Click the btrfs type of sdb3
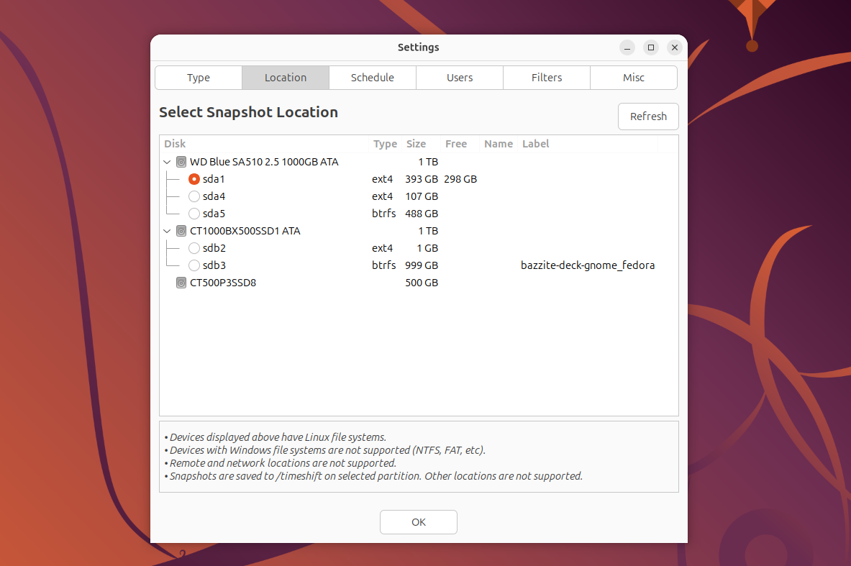This screenshot has height=566, width=851. pos(383,265)
